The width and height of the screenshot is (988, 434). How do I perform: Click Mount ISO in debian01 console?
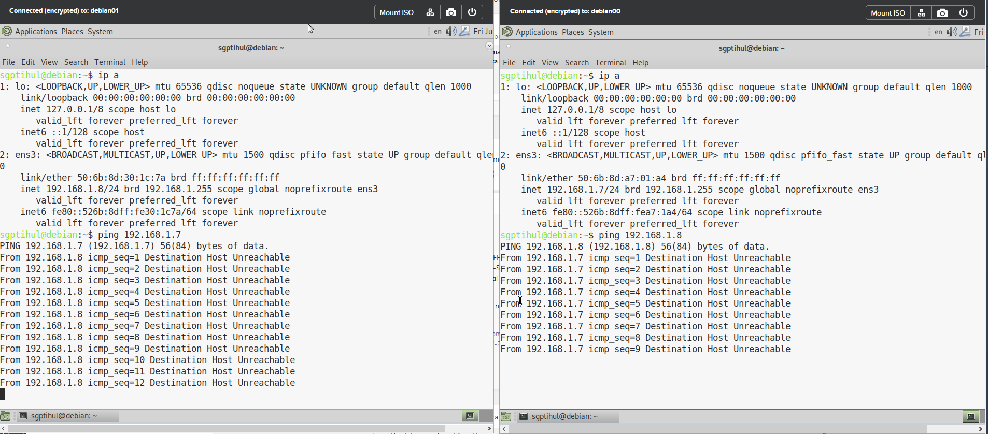[397, 12]
